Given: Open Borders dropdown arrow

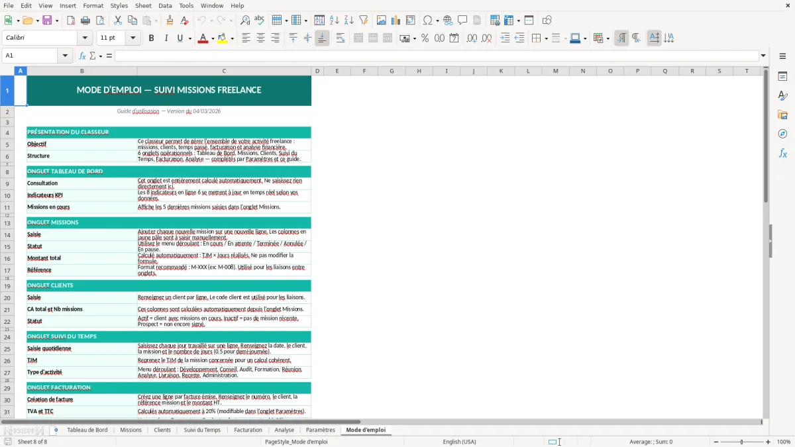Looking at the screenshot, I should [545, 38].
